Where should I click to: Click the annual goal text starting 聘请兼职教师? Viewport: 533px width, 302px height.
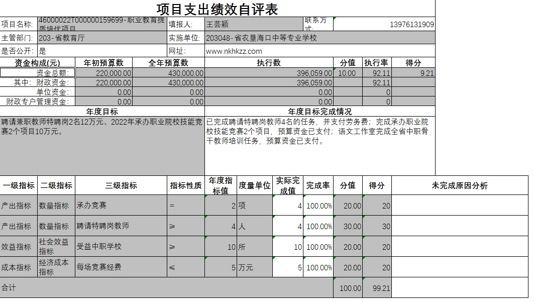click(102, 146)
